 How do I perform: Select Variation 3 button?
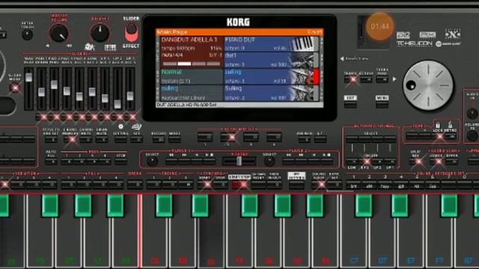tap(33, 185)
